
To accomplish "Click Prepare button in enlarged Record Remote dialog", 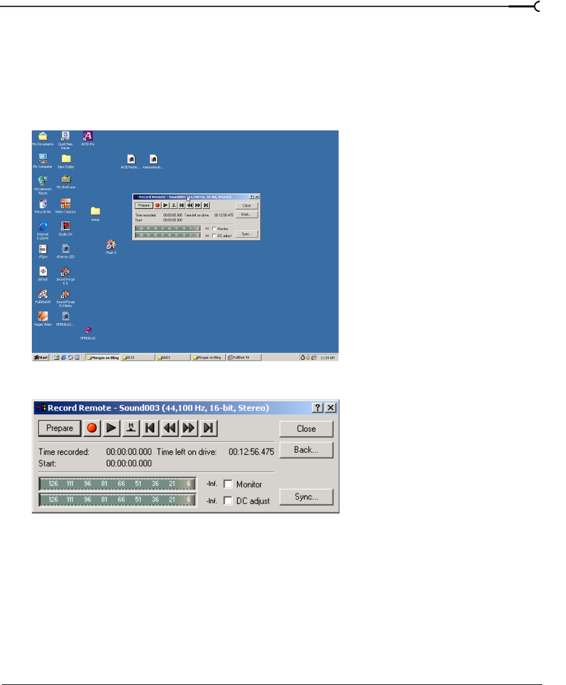I will coord(59,428).
